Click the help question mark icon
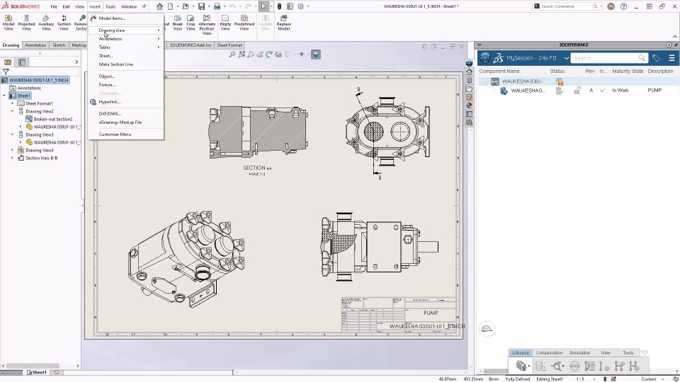The width and height of the screenshot is (680, 382). pyautogui.click(x=623, y=6)
